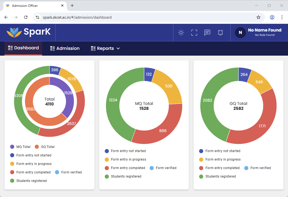
Task: Open a new browser tab
Action: 72,5
